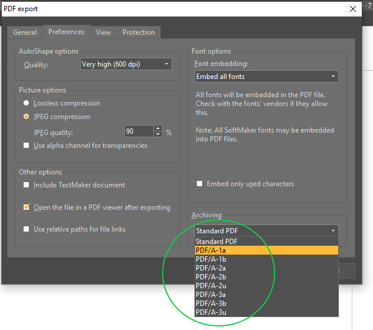Open the View tab

(103, 32)
